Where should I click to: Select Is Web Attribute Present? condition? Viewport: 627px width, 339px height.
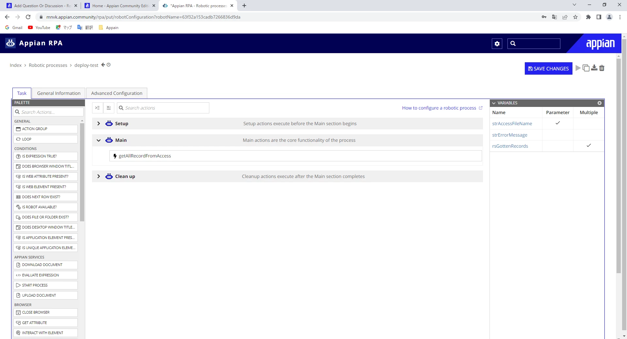click(46, 177)
